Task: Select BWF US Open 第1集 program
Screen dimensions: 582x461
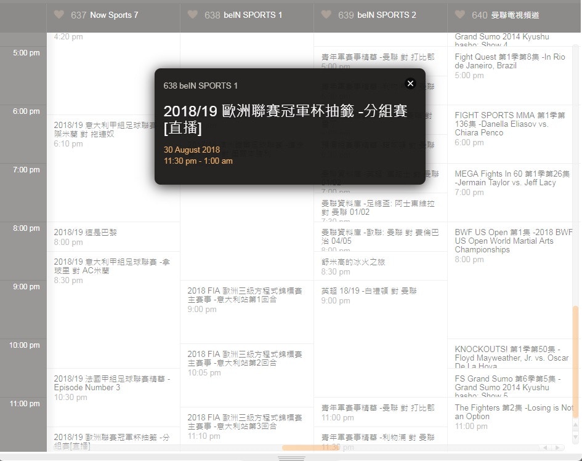Action: coord(513,245)
